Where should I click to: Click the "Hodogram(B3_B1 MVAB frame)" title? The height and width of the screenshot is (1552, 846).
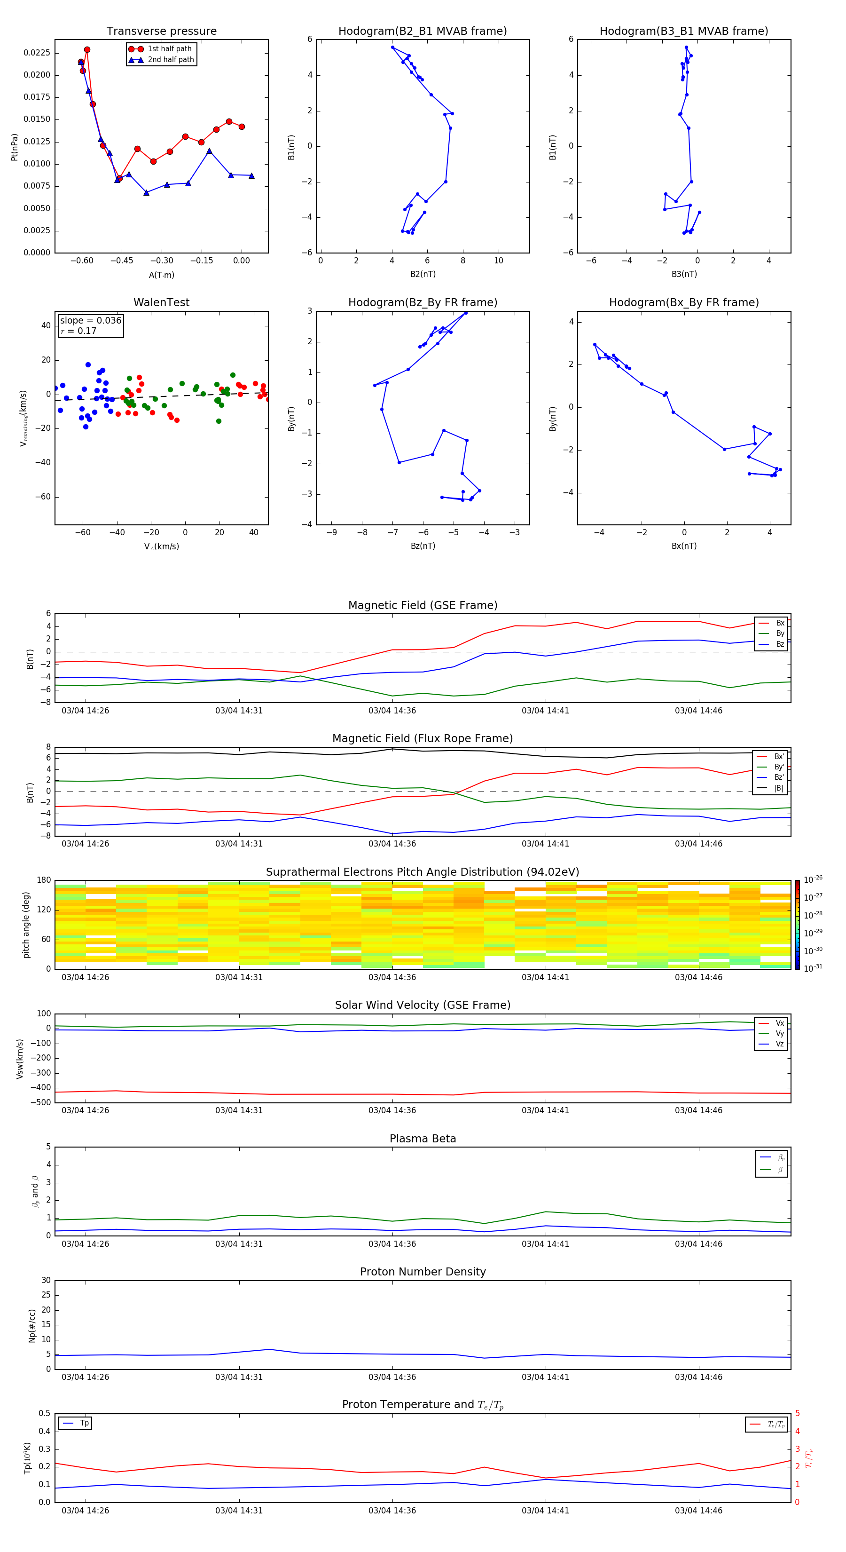coord(684,32)
